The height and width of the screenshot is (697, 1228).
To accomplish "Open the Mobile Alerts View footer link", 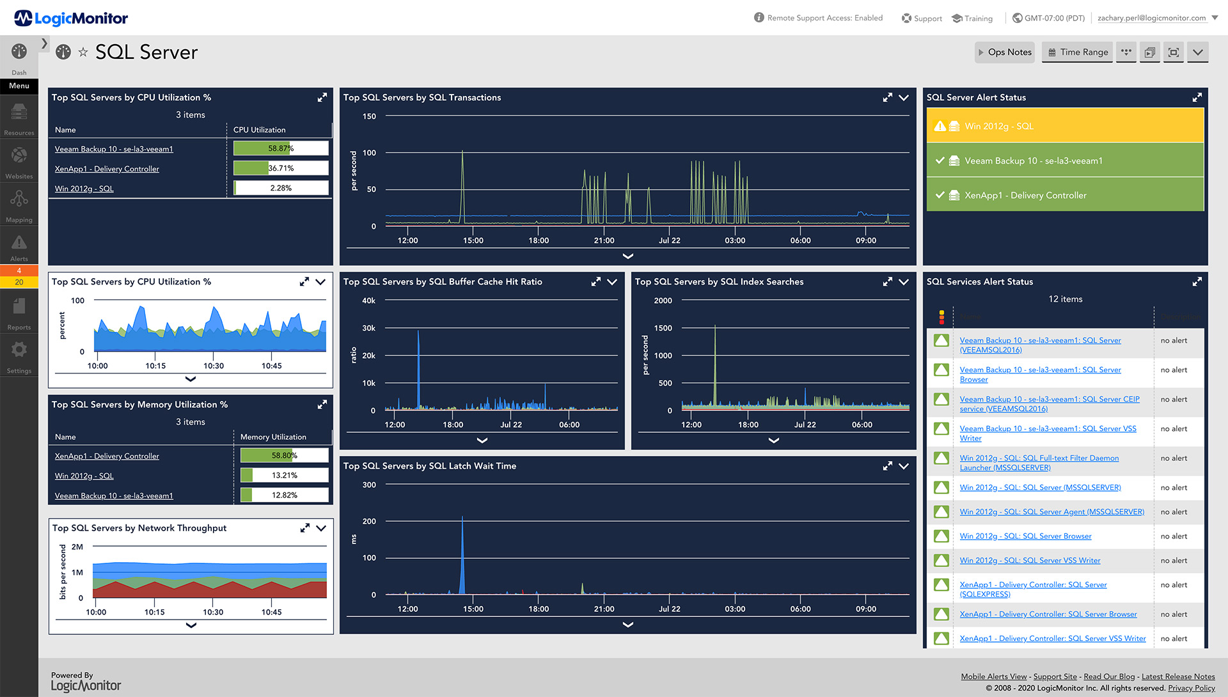I will (x=994, y=677).
